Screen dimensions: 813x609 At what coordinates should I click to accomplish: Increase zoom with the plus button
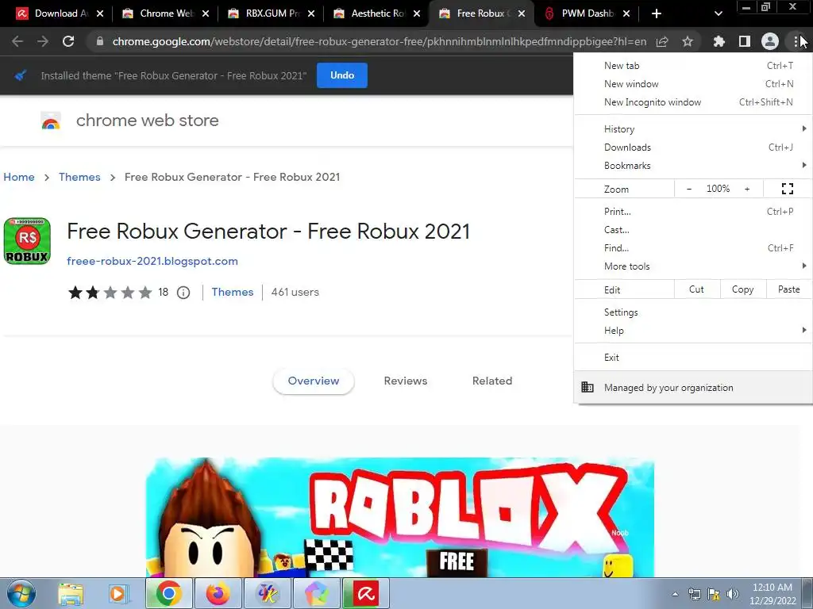[x=747, y=189]
